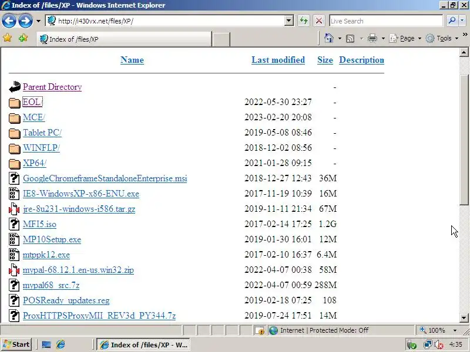Expand the Feeds dropdown arrow
Screen dimensions: 470x352
click(x=361, y=38)
